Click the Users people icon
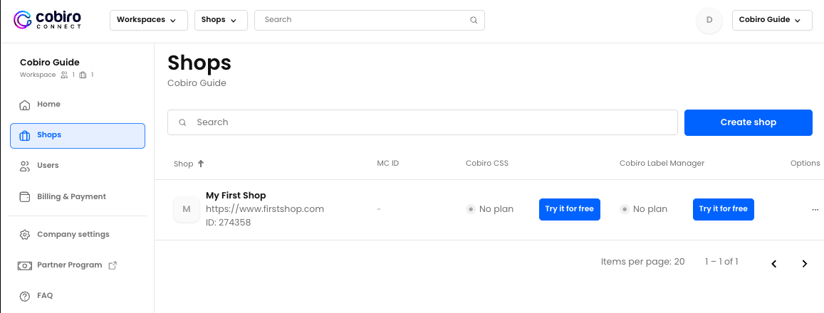This screenshot has width=824, height=313. (24, 166)
